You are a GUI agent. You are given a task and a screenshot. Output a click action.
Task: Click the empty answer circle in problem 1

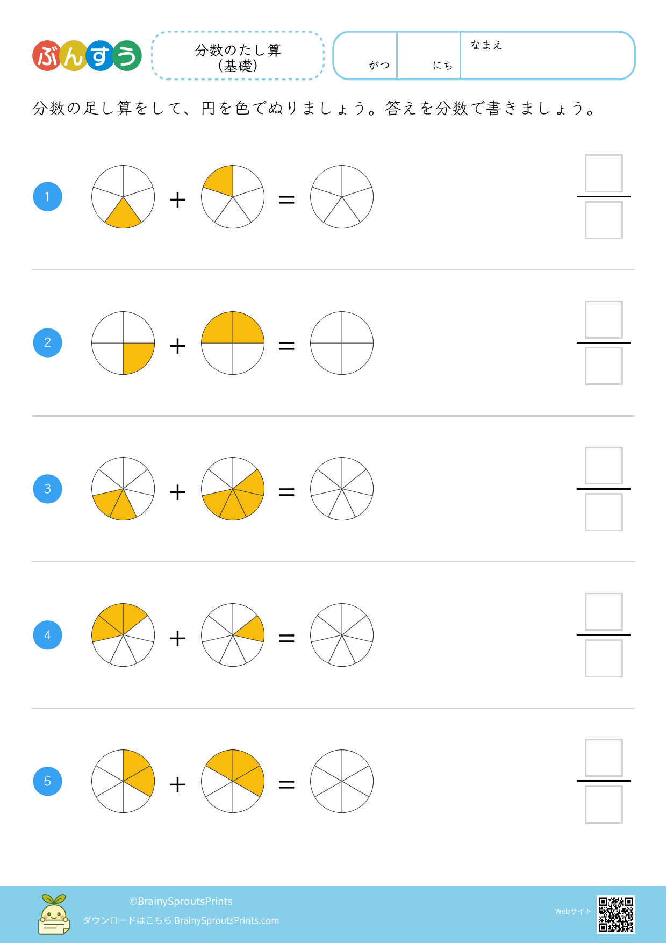pos(342,197)
